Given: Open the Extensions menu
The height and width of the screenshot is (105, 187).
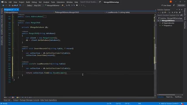Looking at the screenshot, I should pyautogui.click(x=60, y=2).
